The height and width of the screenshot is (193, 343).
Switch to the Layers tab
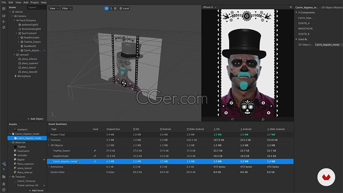[x=32, y=7]
